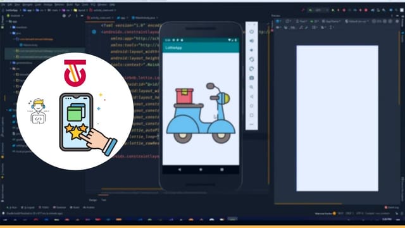This screenshot has width=405, height=228.
Task: Switch to the Text view tab
Action: coord(104,200)
